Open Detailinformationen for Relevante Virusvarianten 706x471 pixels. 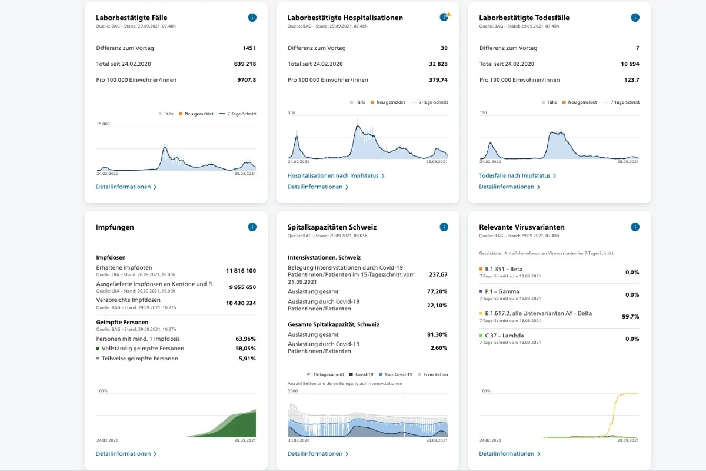(510, 454)
